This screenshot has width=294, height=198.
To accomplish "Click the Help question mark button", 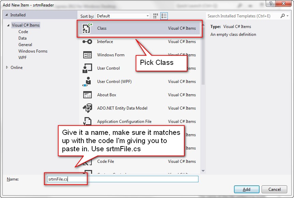I will [271, 3].
